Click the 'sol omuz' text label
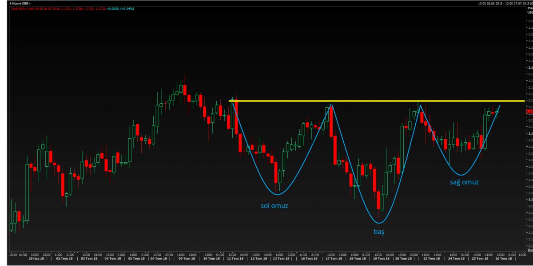 (277, 206)
